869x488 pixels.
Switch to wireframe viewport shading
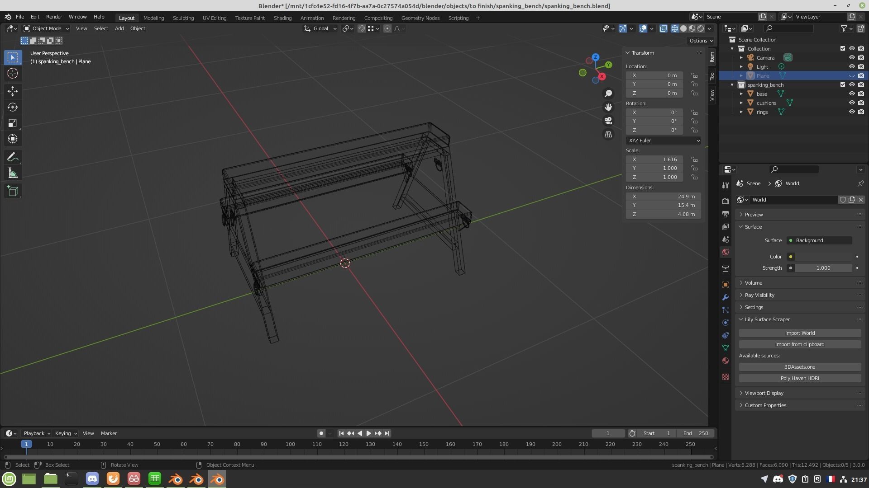click(x=675, y=28)
